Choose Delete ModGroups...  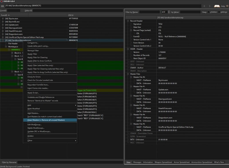50,128
